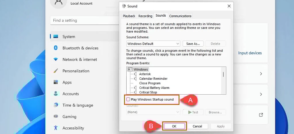Enable Play Windows Startup sound checkbox
This screenshot has height=134, width=294.
tap(128, 99)
